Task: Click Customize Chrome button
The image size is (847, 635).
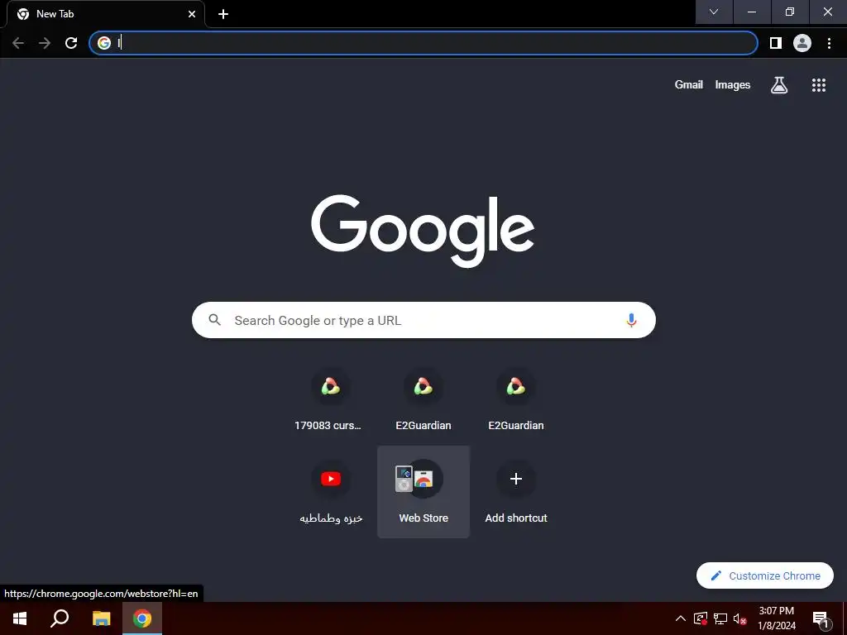Action: [x=765, y=575]
